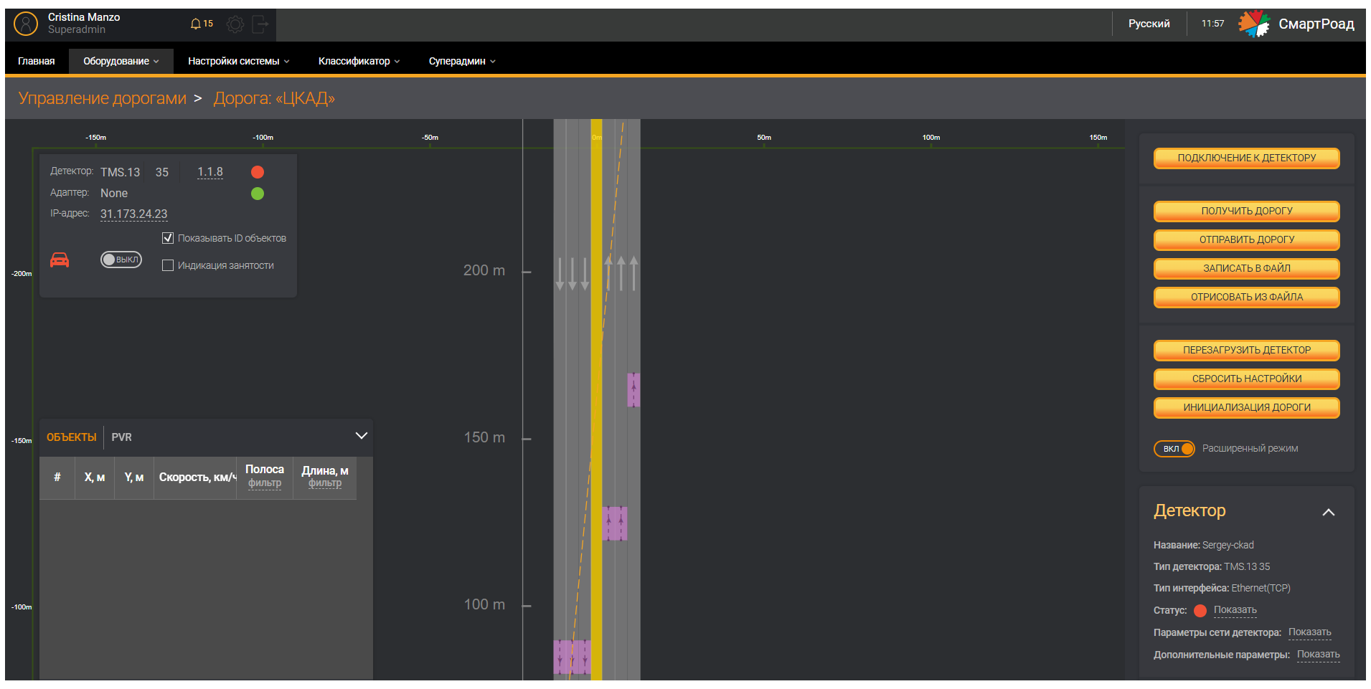
Task: Show Параметры сети детектора
Action: coord(1310,632)
